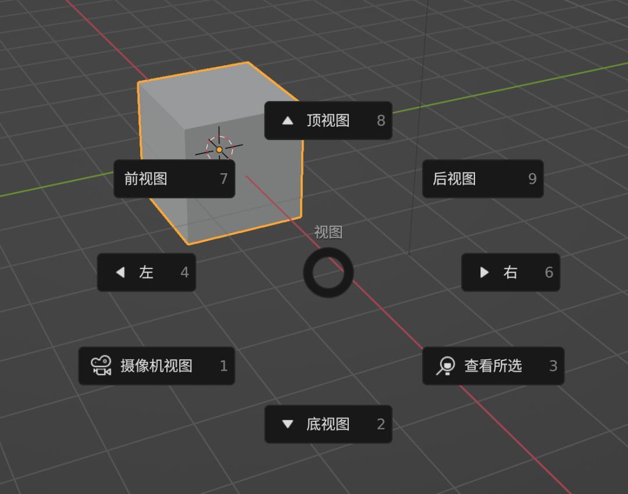628x494 pixels.
Task: Select 后视图 (back view) pie option
Action: (483, 178)
